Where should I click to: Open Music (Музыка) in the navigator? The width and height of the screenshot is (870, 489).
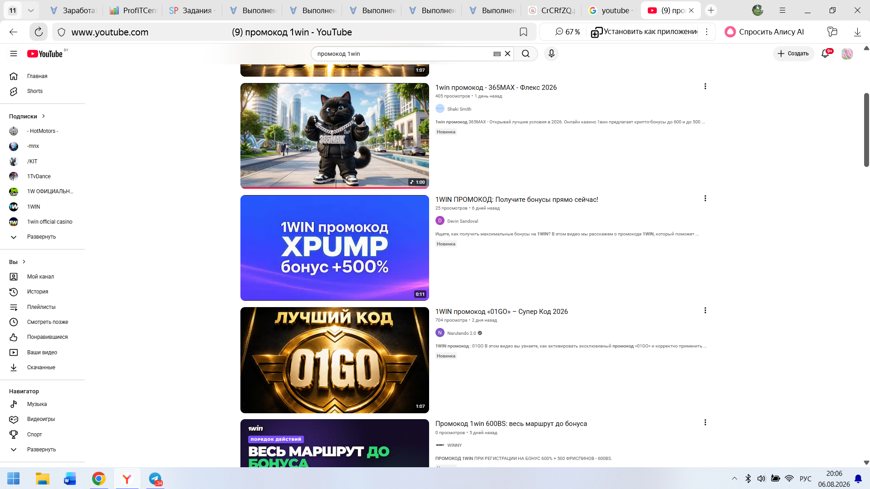point(37,404)
